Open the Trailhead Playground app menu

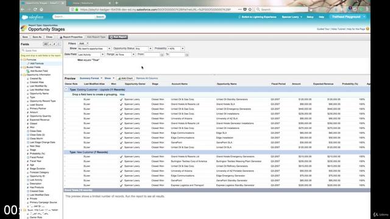coord(348,17)
